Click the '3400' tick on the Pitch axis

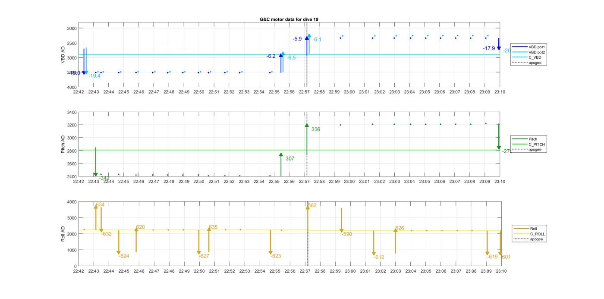click(x=71, y=112)
